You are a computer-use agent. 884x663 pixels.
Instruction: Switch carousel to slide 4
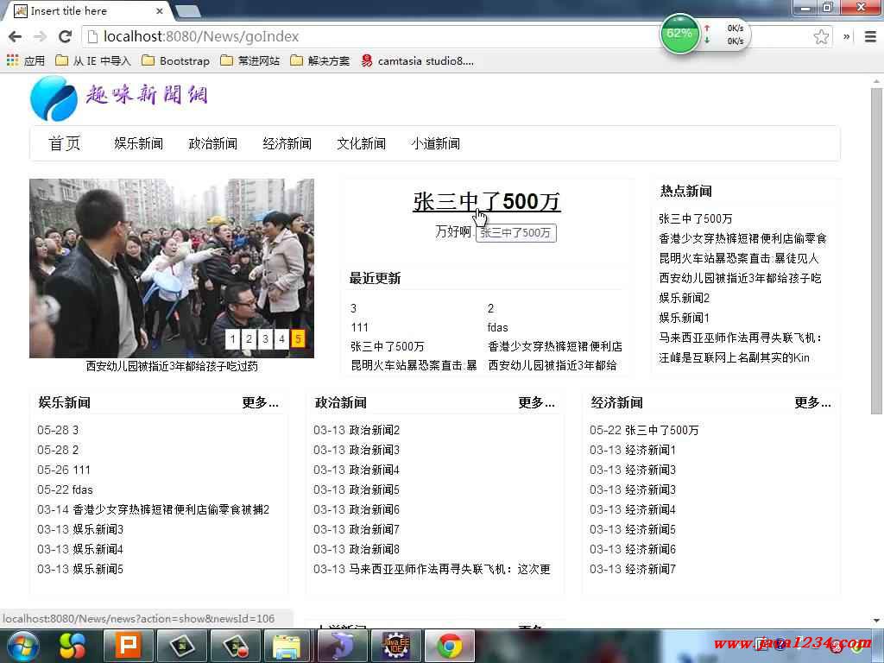(282, 338)
